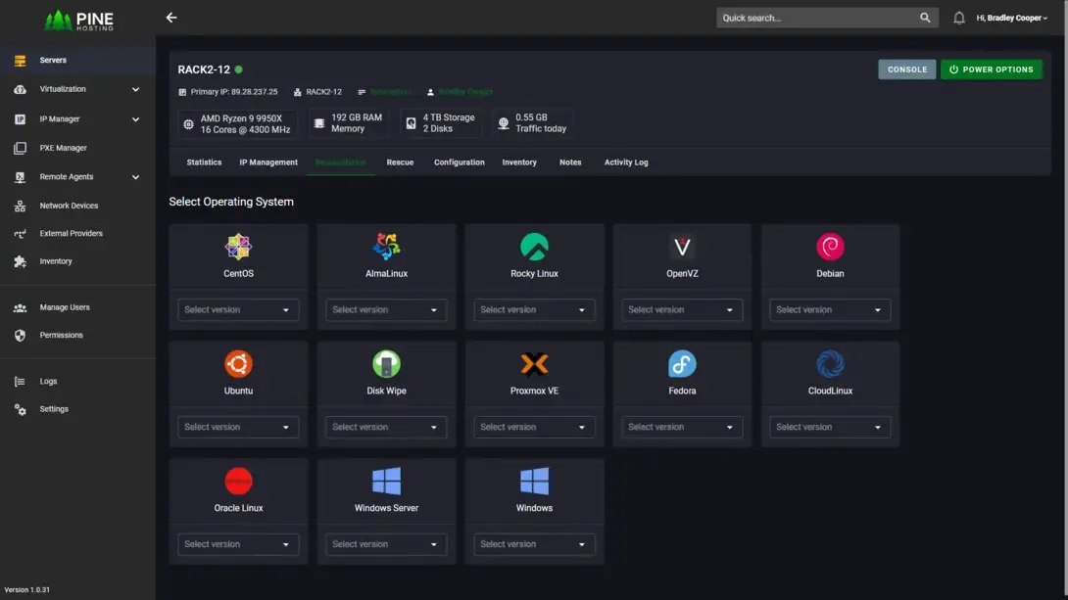Click the Quick search input field
1068x600 pixels.
click(x=815, y=18)
